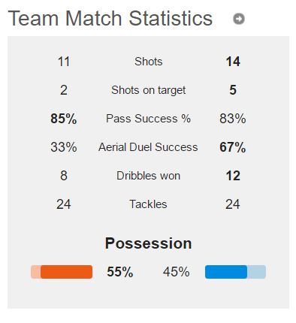Click the Possession heading
This screenshot has width=296, height=323.
(148, 243)
